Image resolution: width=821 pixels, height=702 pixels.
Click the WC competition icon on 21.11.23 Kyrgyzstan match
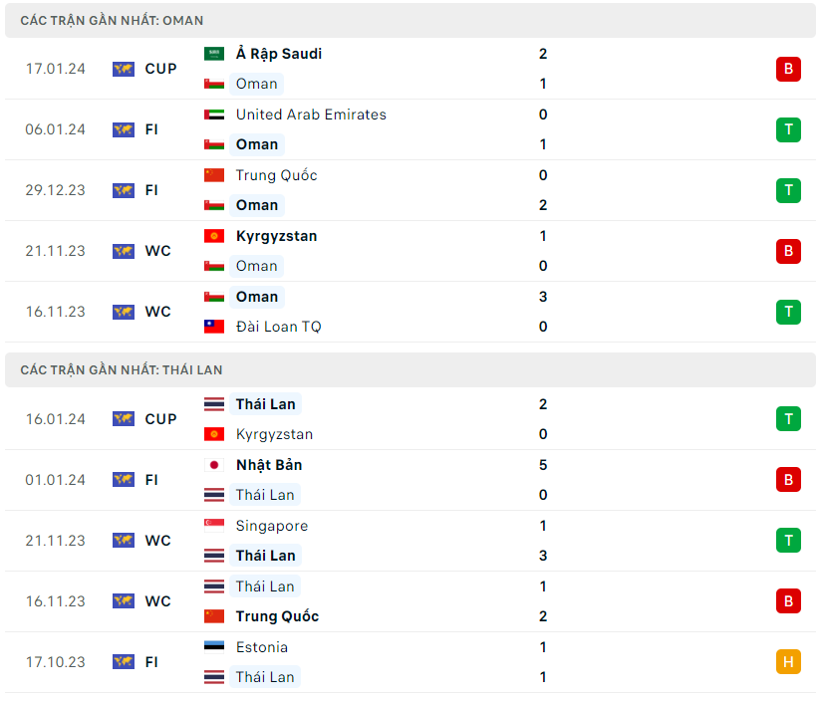[x=124, y=251]
